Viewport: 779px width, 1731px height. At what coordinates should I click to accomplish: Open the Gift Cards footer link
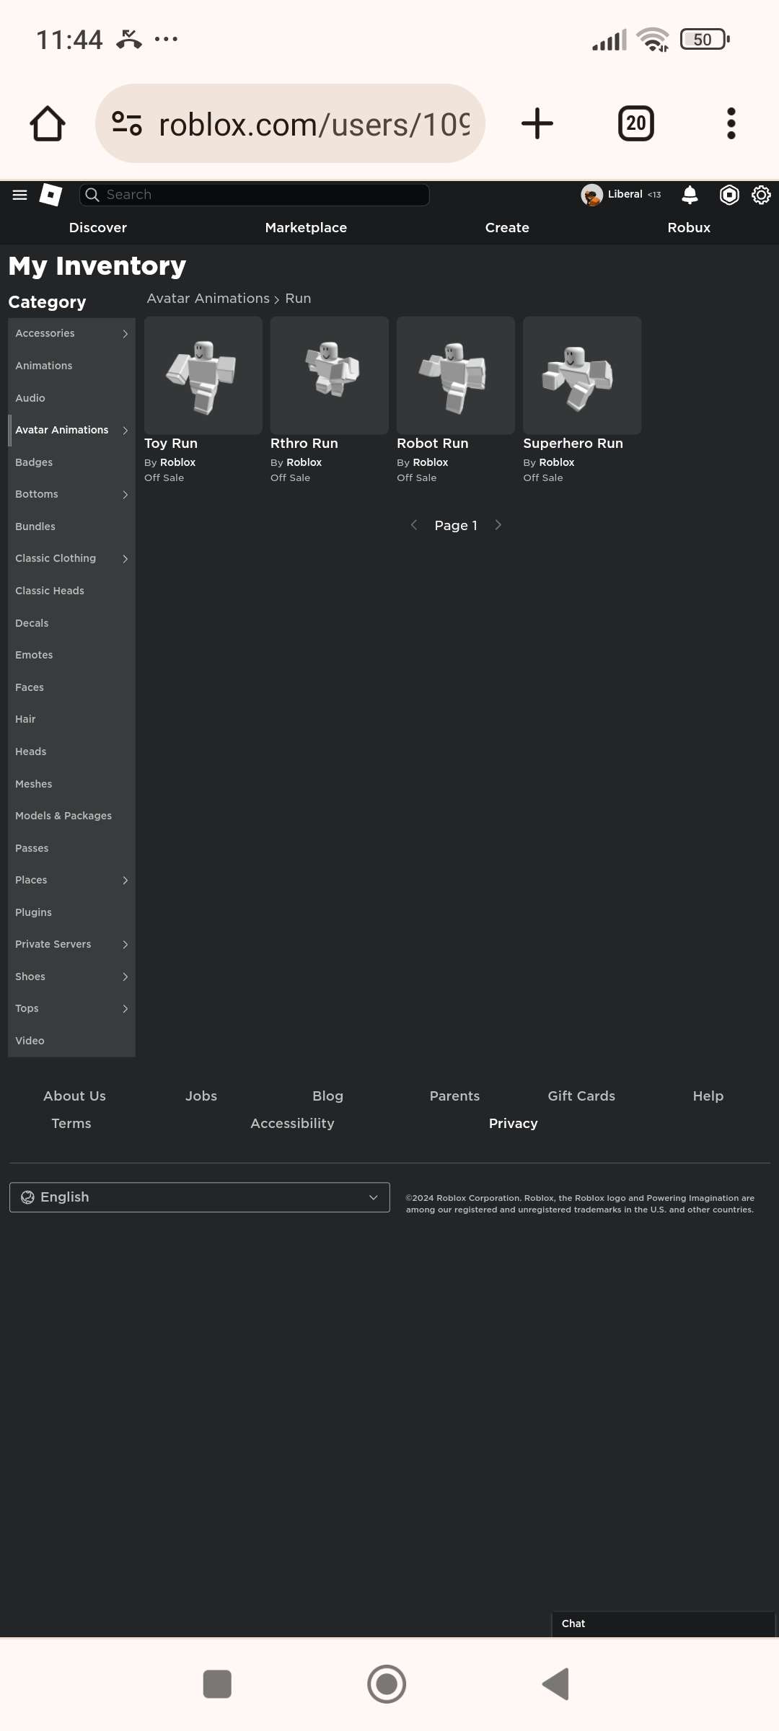[581, 1096]
